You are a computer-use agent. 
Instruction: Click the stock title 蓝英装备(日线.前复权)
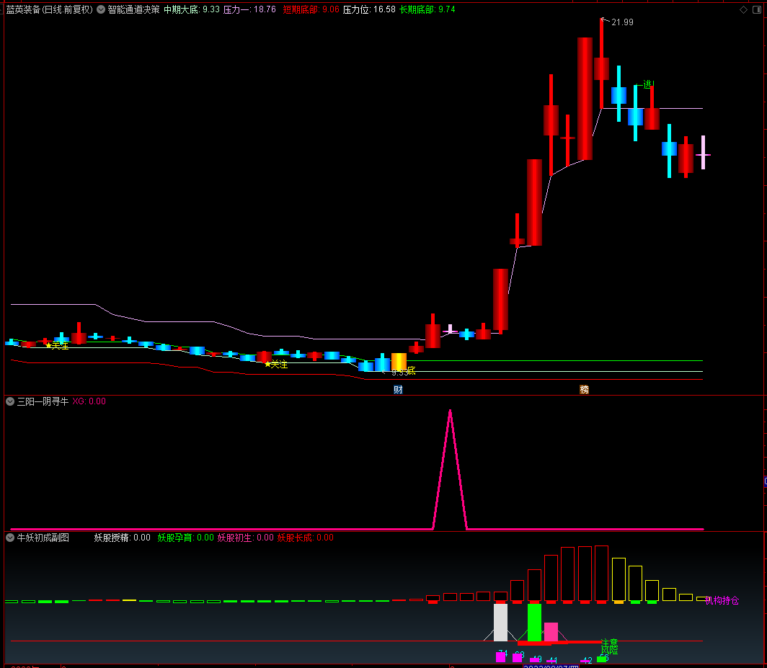(x=50, y=9)
